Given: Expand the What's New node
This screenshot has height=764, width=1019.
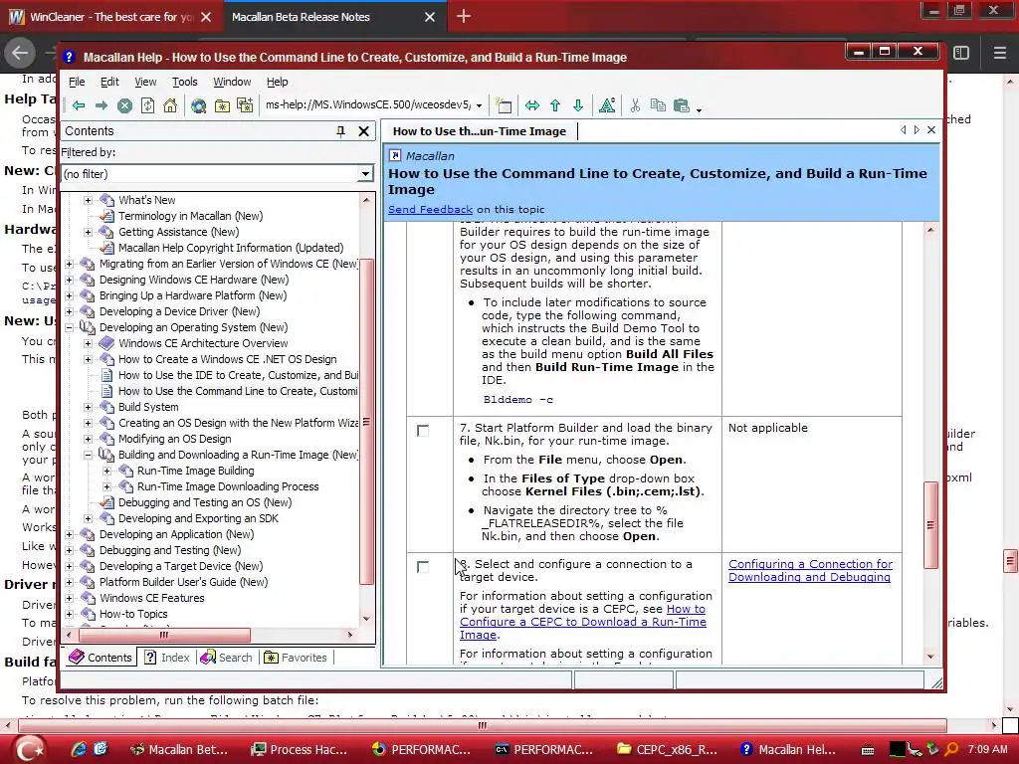Looking at the screenshot, I should 88,200.
